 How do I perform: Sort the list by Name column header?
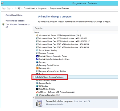point(36,32)
